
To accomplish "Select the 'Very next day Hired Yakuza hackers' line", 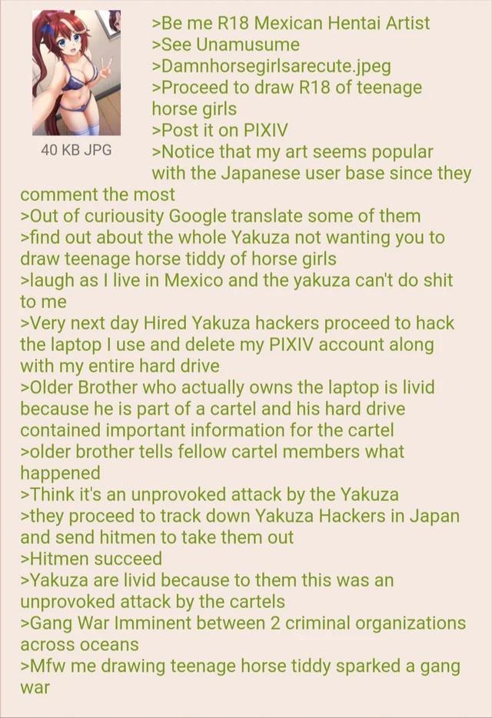I will pyautogui.click(x=238, y=323).
